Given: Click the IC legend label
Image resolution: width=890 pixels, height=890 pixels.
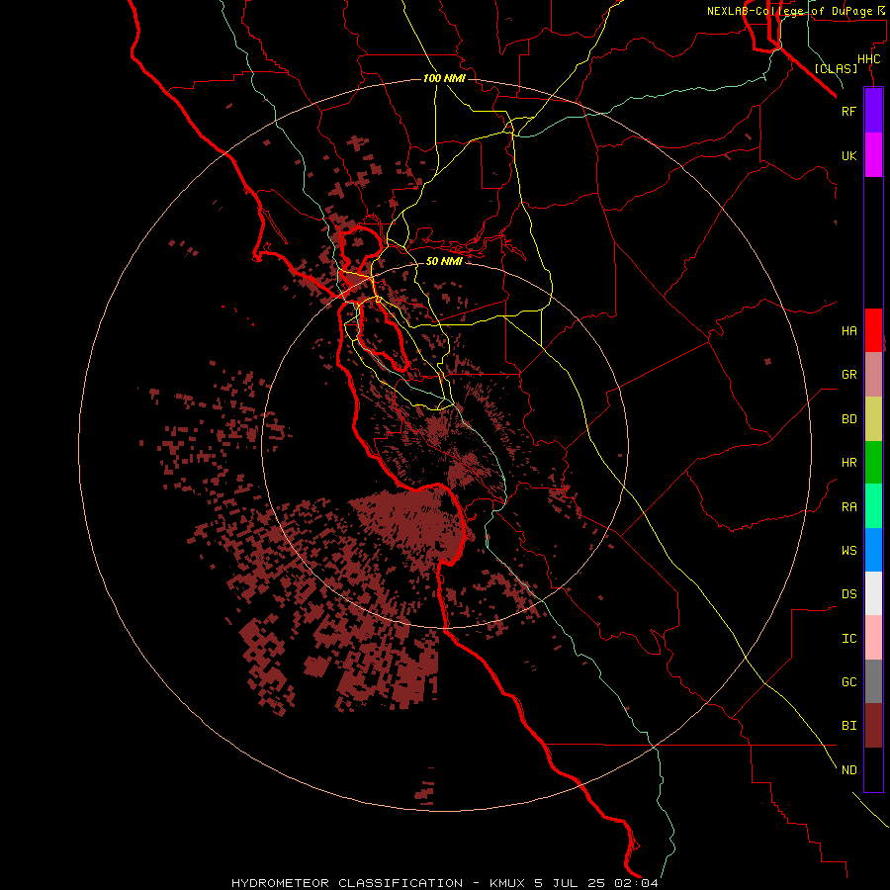Looking at the screenshot, I should [848, 639].
